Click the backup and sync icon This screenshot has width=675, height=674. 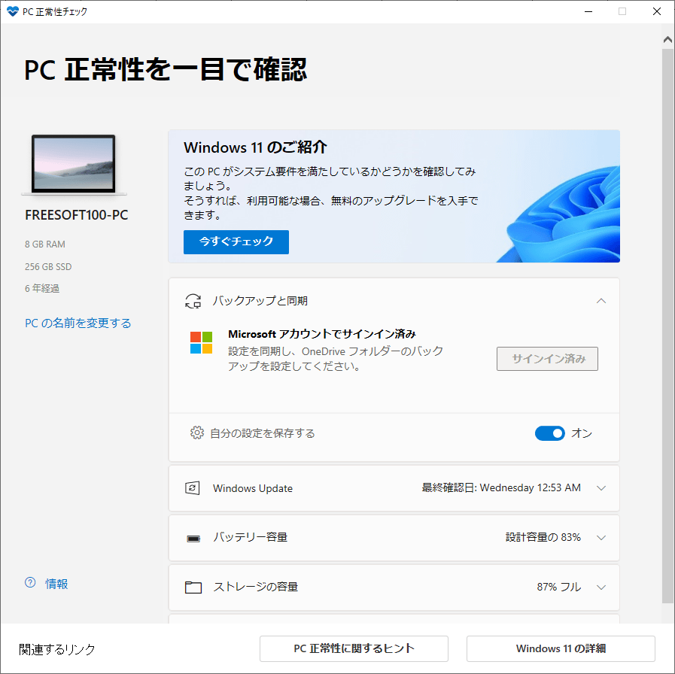click(193, 301)
